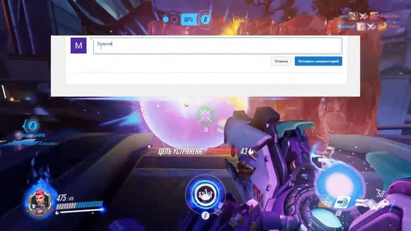Image resolution: width=411 pixels, height=231 pixels.
Task: Click the Защищайте objective label
Action: click(33, 135)
